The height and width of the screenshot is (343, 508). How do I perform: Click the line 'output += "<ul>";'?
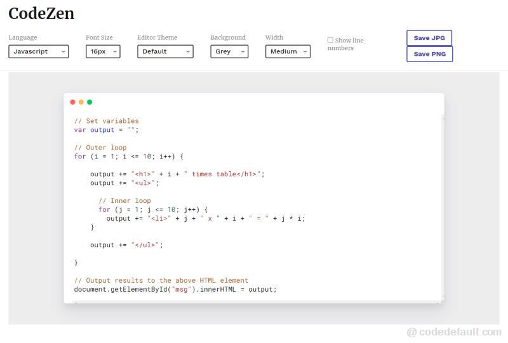124,183
